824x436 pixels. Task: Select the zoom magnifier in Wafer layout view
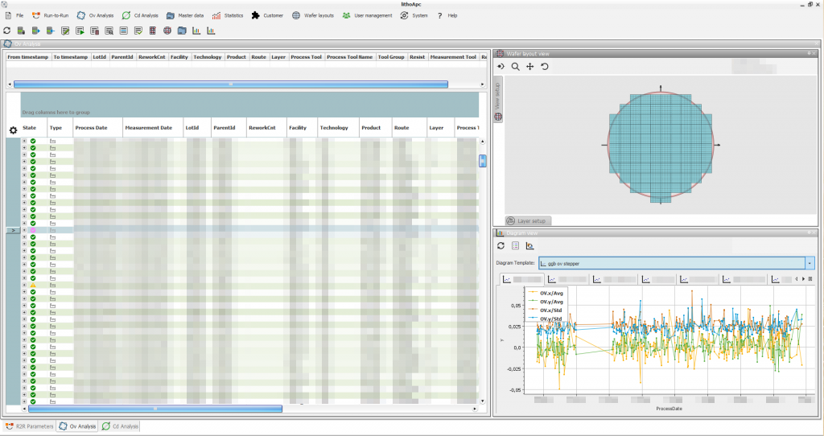(516, 67)
